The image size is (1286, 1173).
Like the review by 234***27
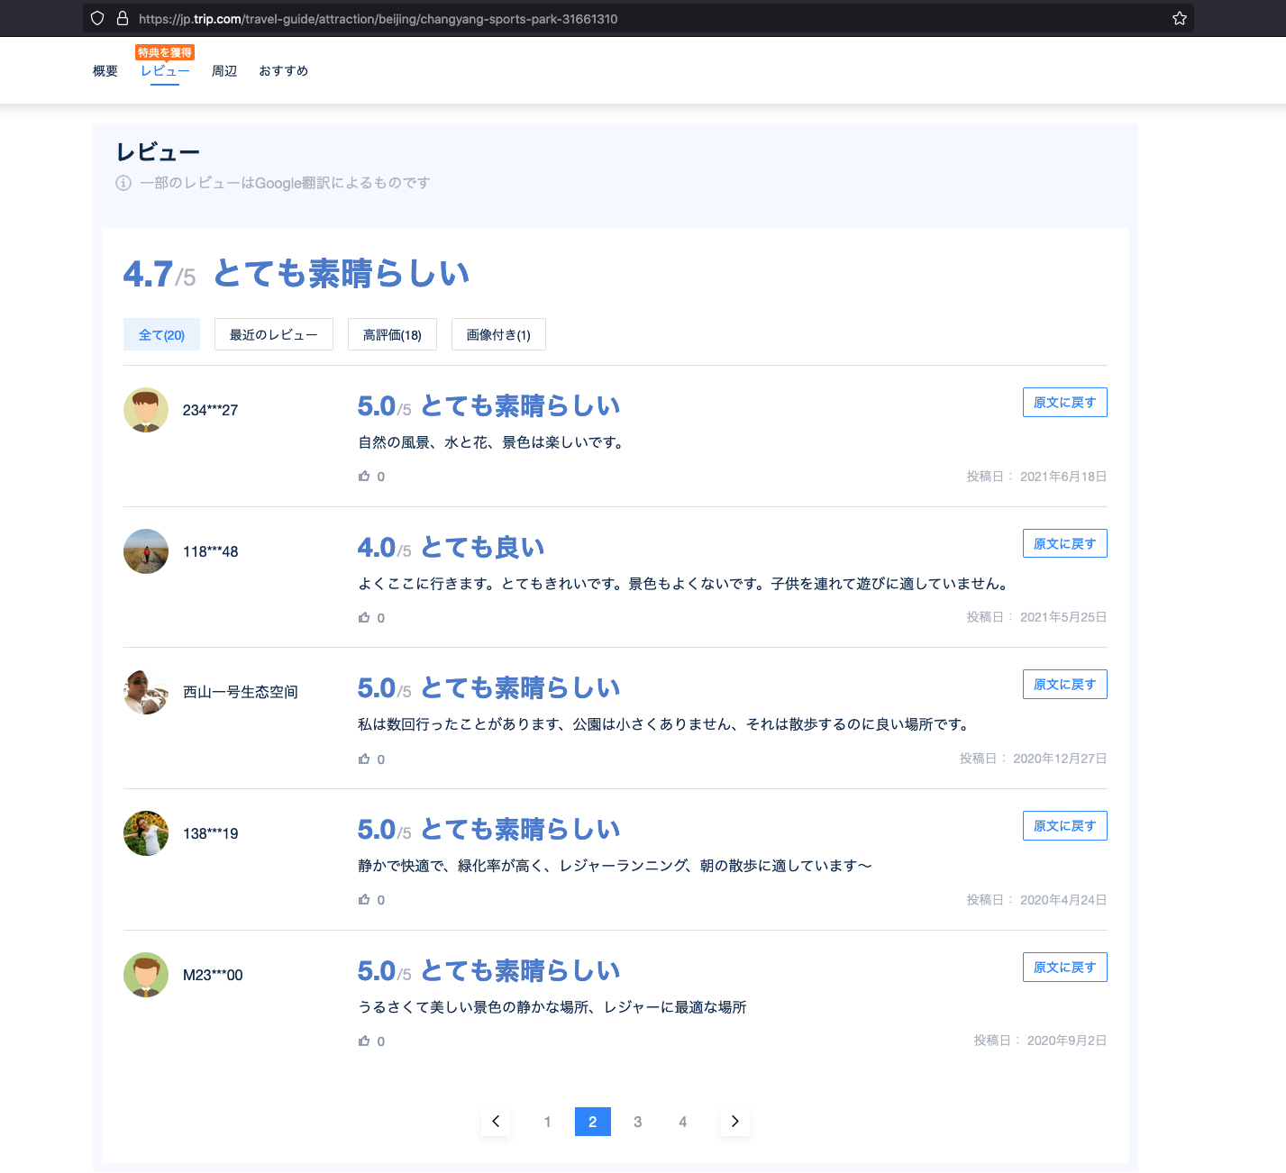coord(364,476)
